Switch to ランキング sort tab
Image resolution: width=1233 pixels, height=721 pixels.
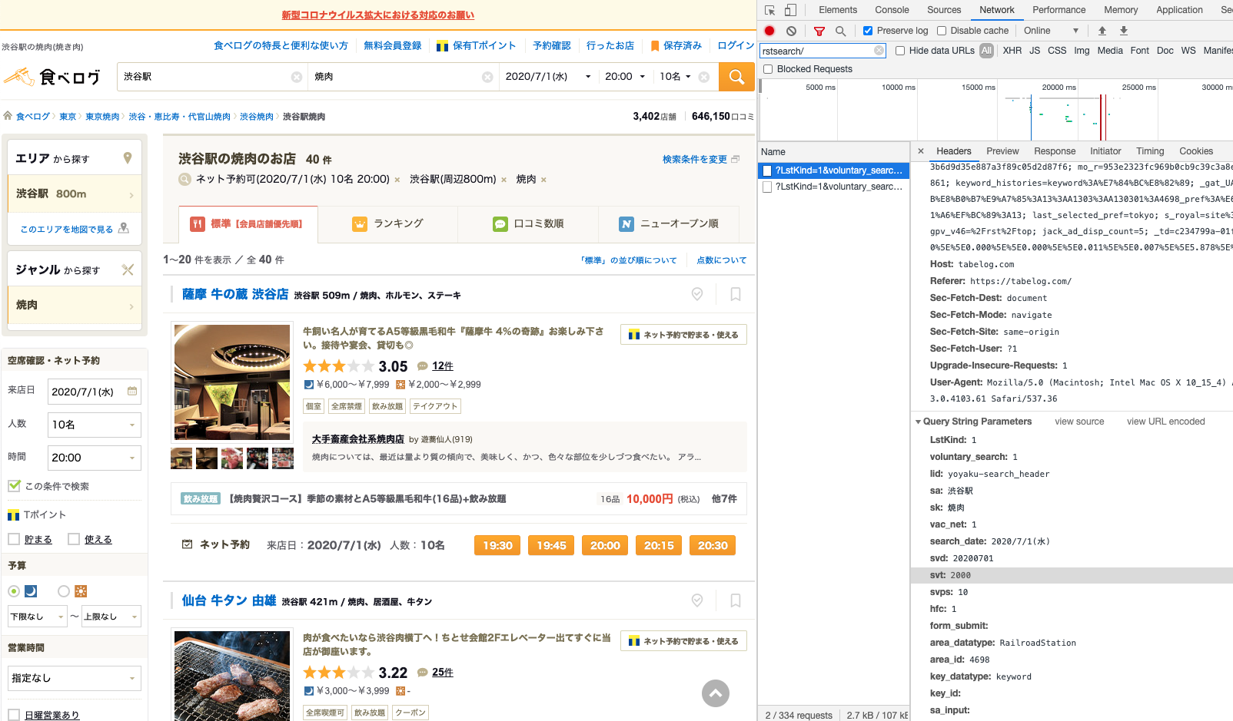pyautogui.click(x=388, y=223)
